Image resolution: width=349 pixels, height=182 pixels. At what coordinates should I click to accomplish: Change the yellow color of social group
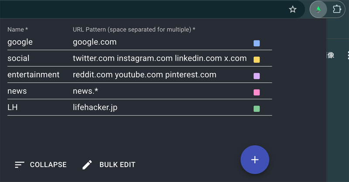pyautogui.click(x=257, y=59)
